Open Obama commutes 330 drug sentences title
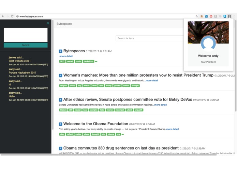The height and width of the screenshot is (169, 237). click(121, 148)
